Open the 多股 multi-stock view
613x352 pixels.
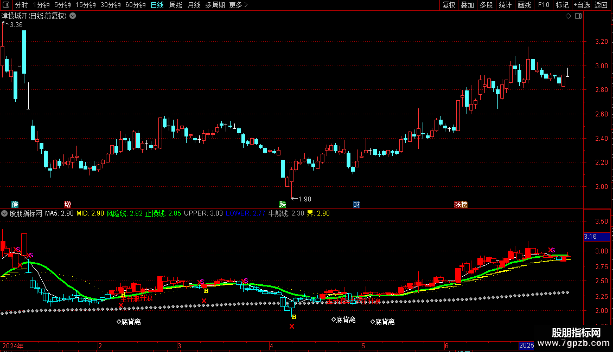487,5
